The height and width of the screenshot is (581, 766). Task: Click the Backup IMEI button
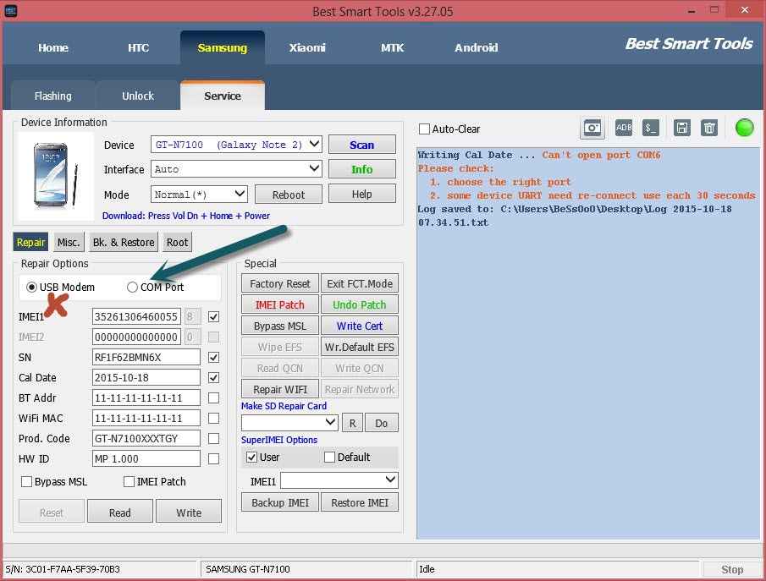click(280, 502)
